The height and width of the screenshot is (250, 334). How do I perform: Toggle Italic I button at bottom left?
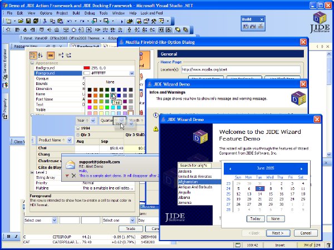click(x=16, y=237)
